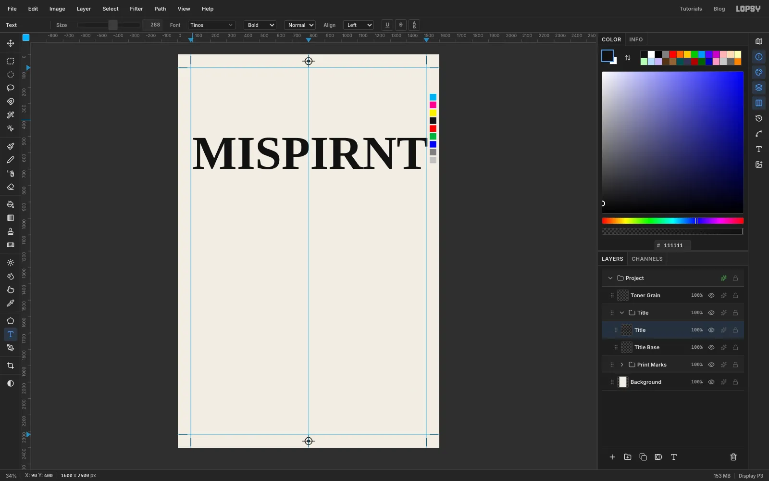Screen dimensions: 769x481
Task: Select the Rectangular Marquee tool
Action: click(x=11, y=61)
